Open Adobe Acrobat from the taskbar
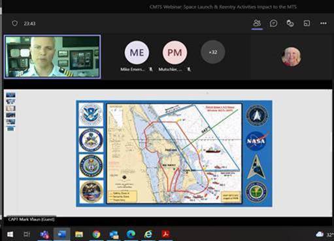Viewport: 334px width, 241px height. coord(165,234)
